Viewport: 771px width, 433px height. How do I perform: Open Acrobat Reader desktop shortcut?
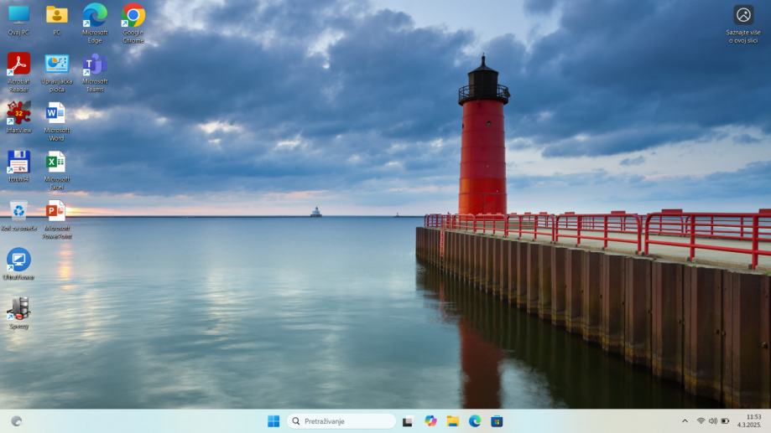click(x=18, y=72)
